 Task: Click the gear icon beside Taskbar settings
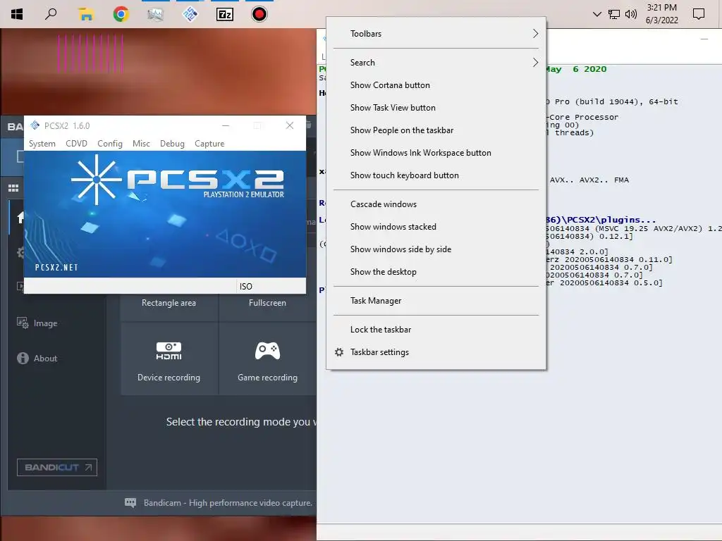click(x=339, y=352)
